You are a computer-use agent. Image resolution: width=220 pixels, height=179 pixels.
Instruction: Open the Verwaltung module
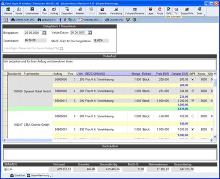click(116, 11)
